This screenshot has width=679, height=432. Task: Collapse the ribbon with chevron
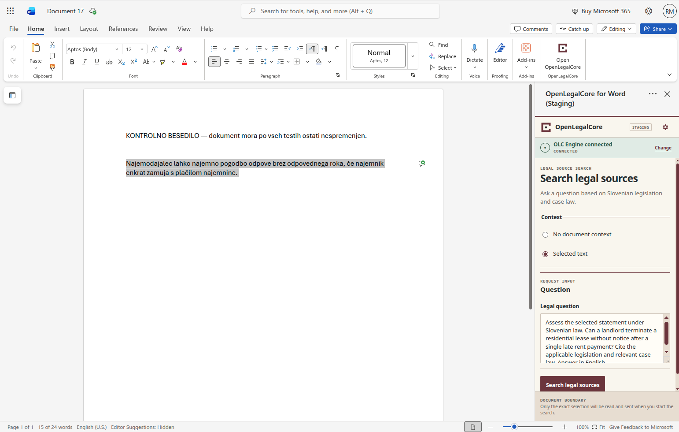coord(669,74)
